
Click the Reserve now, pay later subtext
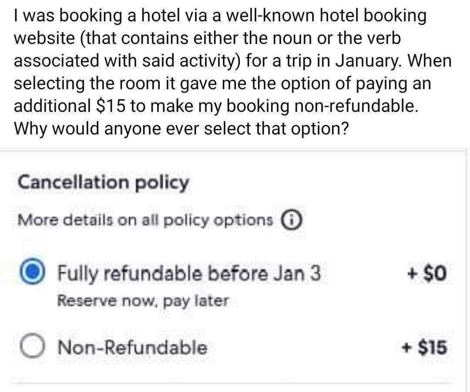click(x=143, y=300)
